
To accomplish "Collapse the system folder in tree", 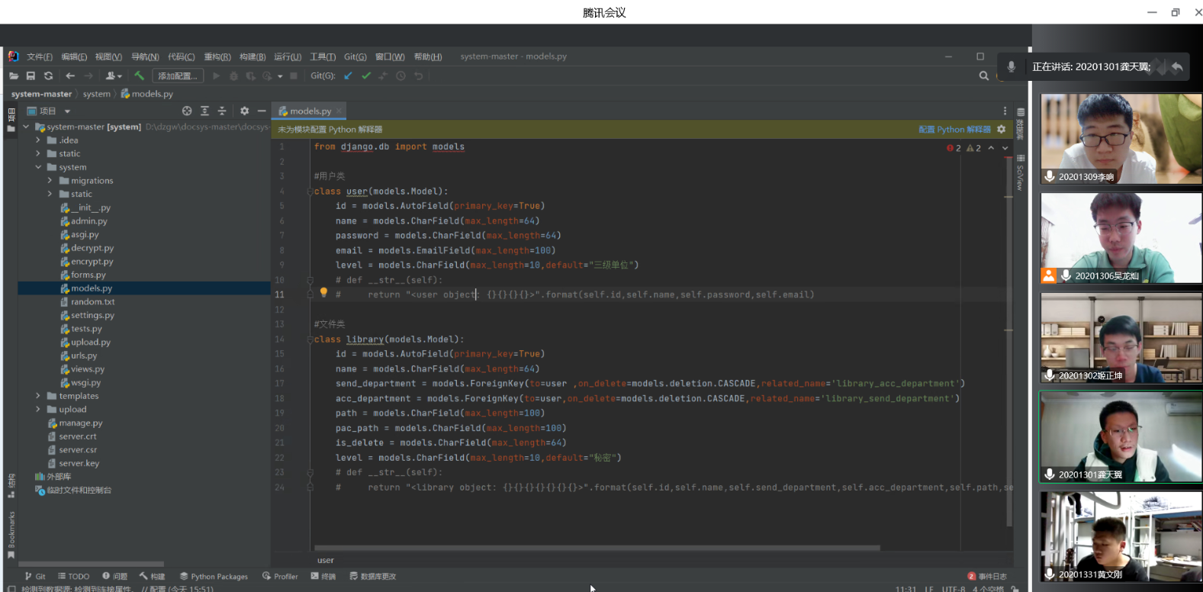I will [38, 167].
